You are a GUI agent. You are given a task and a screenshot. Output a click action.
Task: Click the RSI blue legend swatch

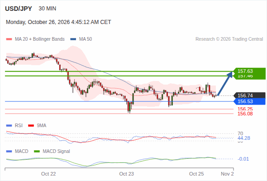pyautogui.click(x=9, y=126)
